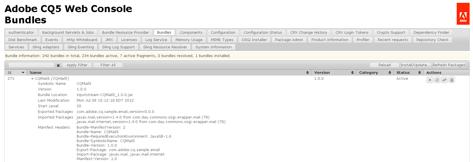The width and height of the screenshot is (473, 162).
Task: Open the Authenticator tab
Action: pyautogui.click(x=21, y=32)
